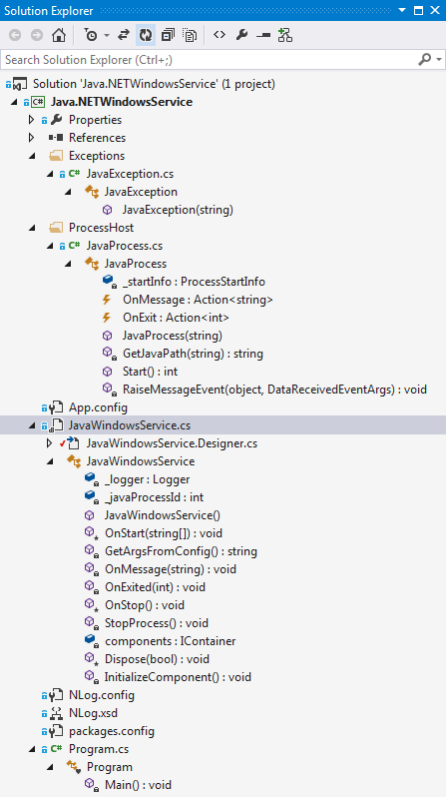This screenshot has height=797, width=446.
Task: Click the OnExit event lightning icon
Action: click(x=107, y=318)
